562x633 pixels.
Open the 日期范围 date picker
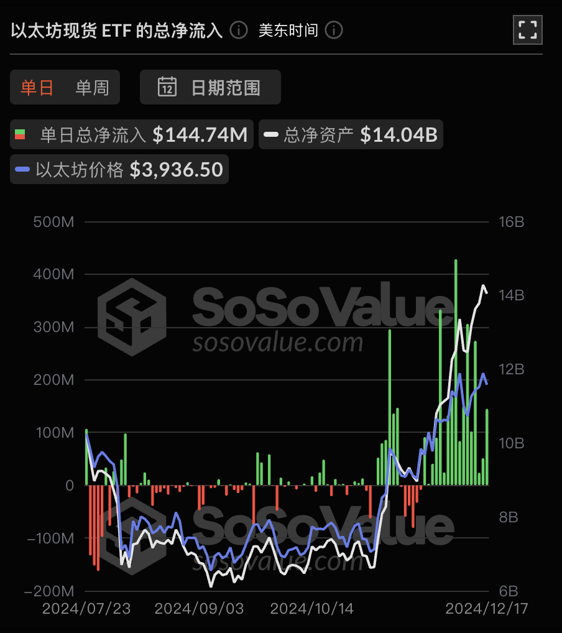point(210,87)
